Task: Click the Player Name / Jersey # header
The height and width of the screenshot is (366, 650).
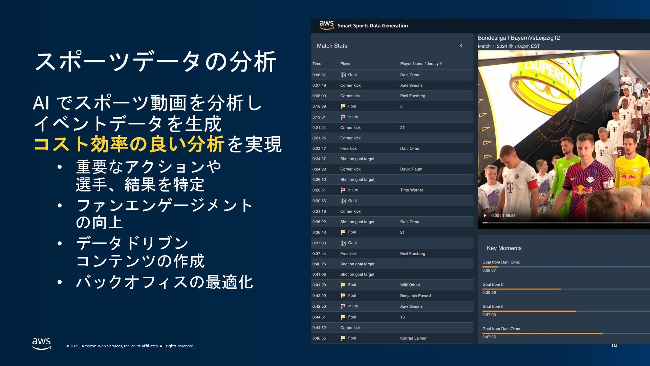Action: click(x=421, y=64)
